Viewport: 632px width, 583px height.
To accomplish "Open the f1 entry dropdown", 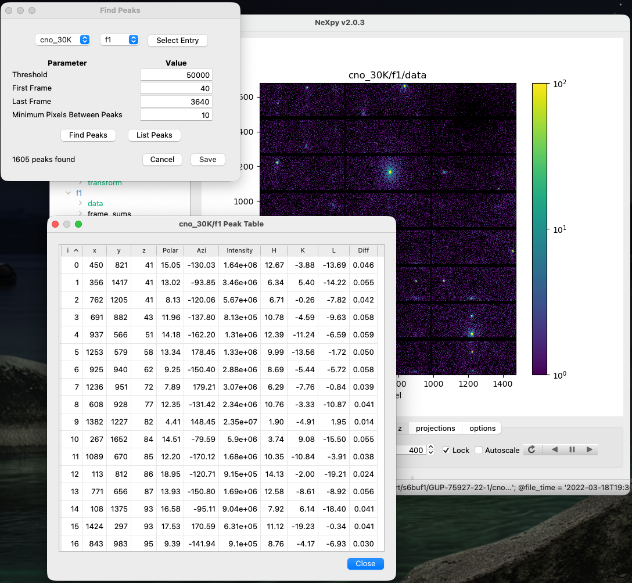I will coord(120,39).
